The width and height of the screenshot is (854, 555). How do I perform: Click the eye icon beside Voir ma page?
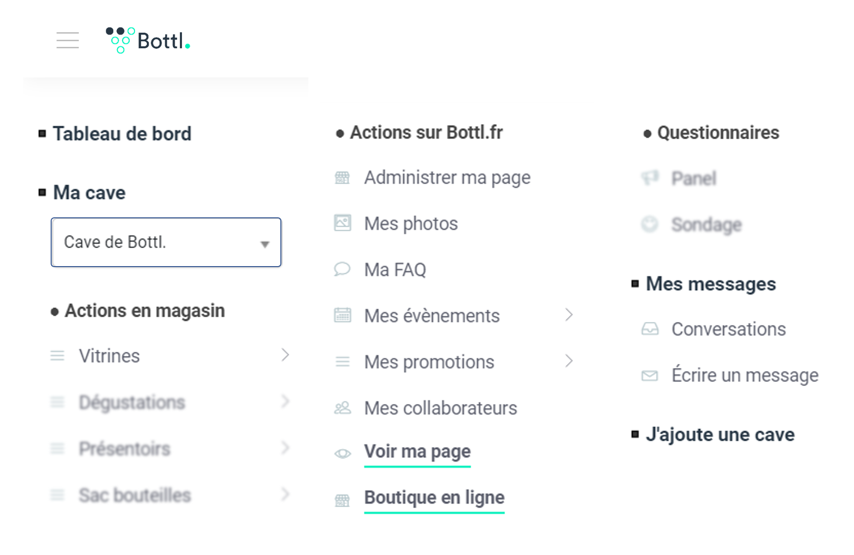click(x=342, y=454)
